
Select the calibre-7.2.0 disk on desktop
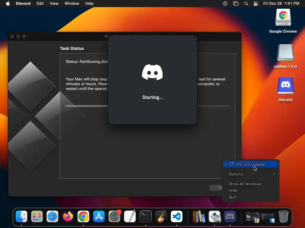pos(285,56)
